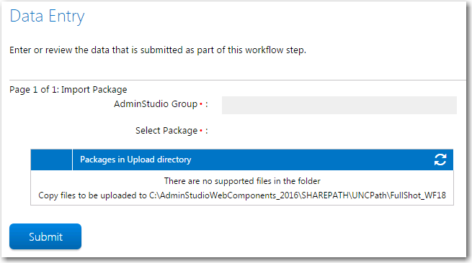
Task: Select the no supported files message
Action: (242, 181)
